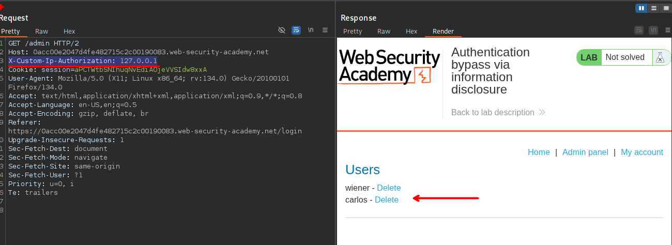Open Response Hex tab
The width and height of the screenshot is (672, 245).
[411, 32]
